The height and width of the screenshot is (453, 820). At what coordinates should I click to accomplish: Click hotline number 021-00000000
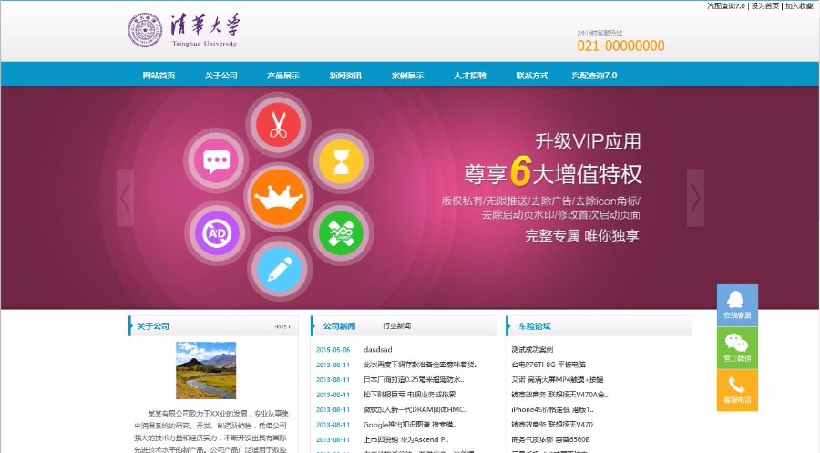pos(620,46)
